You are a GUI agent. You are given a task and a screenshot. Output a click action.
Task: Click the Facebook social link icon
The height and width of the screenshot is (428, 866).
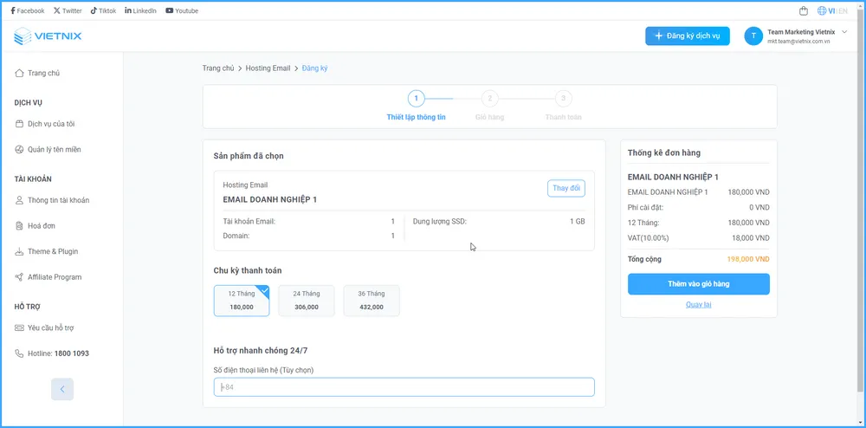click(x=12, y=11)
